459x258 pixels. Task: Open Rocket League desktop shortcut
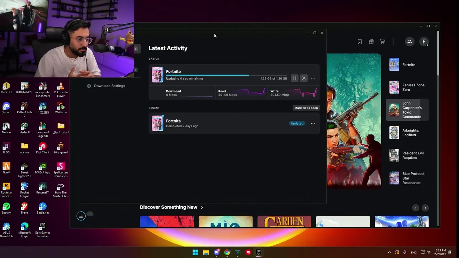[24, 190]
